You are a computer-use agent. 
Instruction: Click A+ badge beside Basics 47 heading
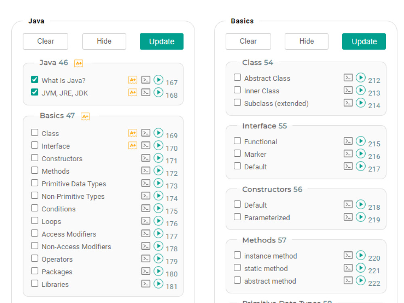point(85,116)
